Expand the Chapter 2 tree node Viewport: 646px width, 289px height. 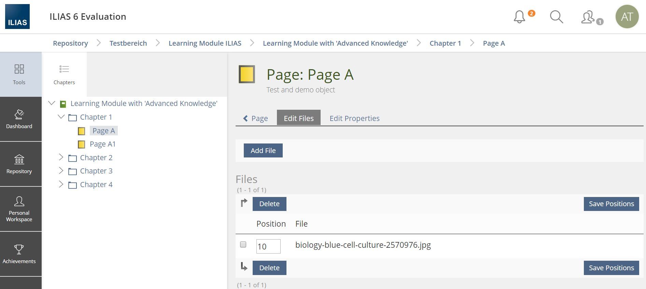pyautogui.click(x=61, y=157)
